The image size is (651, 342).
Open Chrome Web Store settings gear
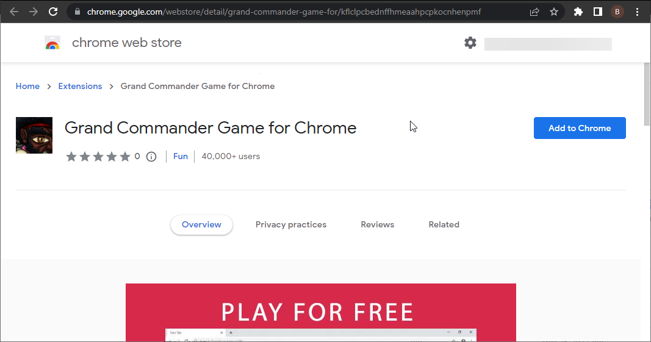(x=470, y=43)
